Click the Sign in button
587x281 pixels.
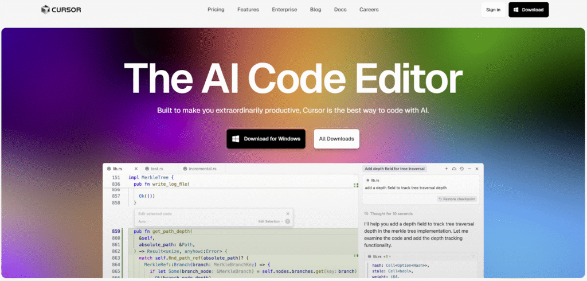point(492,10)
